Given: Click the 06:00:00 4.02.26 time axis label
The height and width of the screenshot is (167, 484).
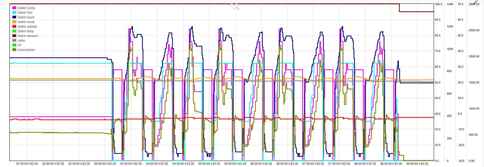Looking at the screenshot, I should pos(261,164).
